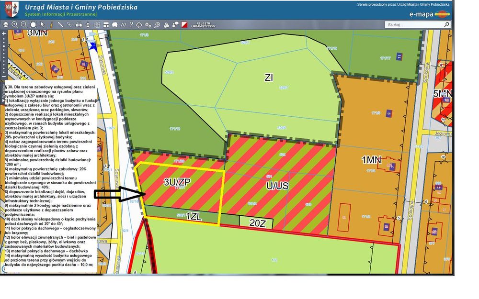Image resolution: width=479 pixels, height=299 pixels.
Task: Click System Informacji Przestrzennej subtitle
Action: coord(61,14)
